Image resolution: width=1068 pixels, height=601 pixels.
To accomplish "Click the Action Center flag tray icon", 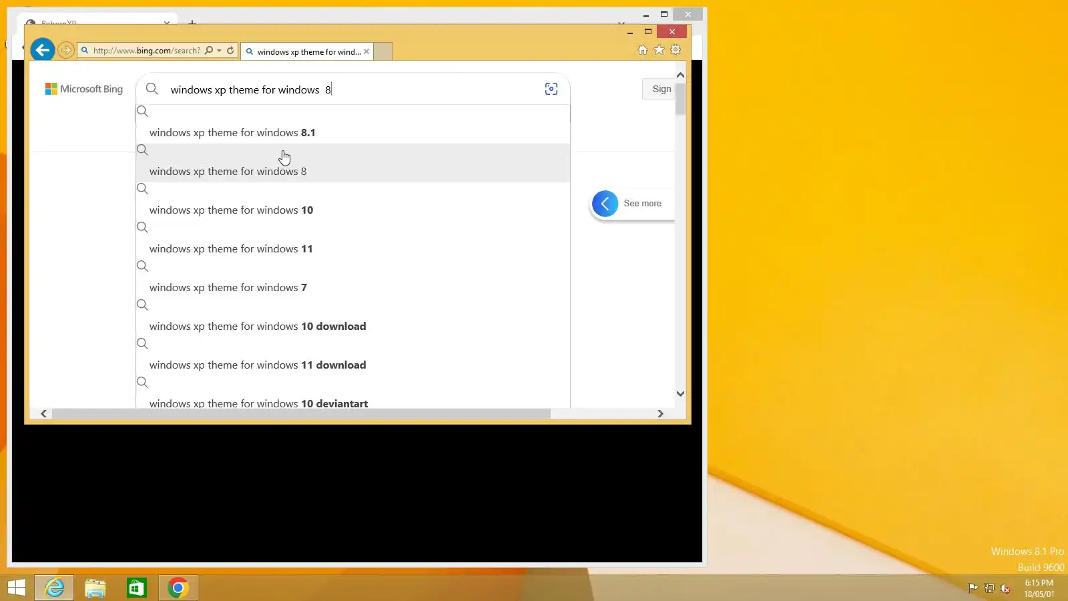I will tap(973, 588).
